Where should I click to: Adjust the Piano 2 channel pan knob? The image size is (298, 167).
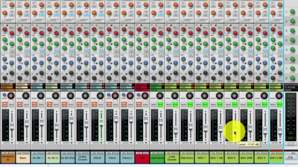coord(130,96)
